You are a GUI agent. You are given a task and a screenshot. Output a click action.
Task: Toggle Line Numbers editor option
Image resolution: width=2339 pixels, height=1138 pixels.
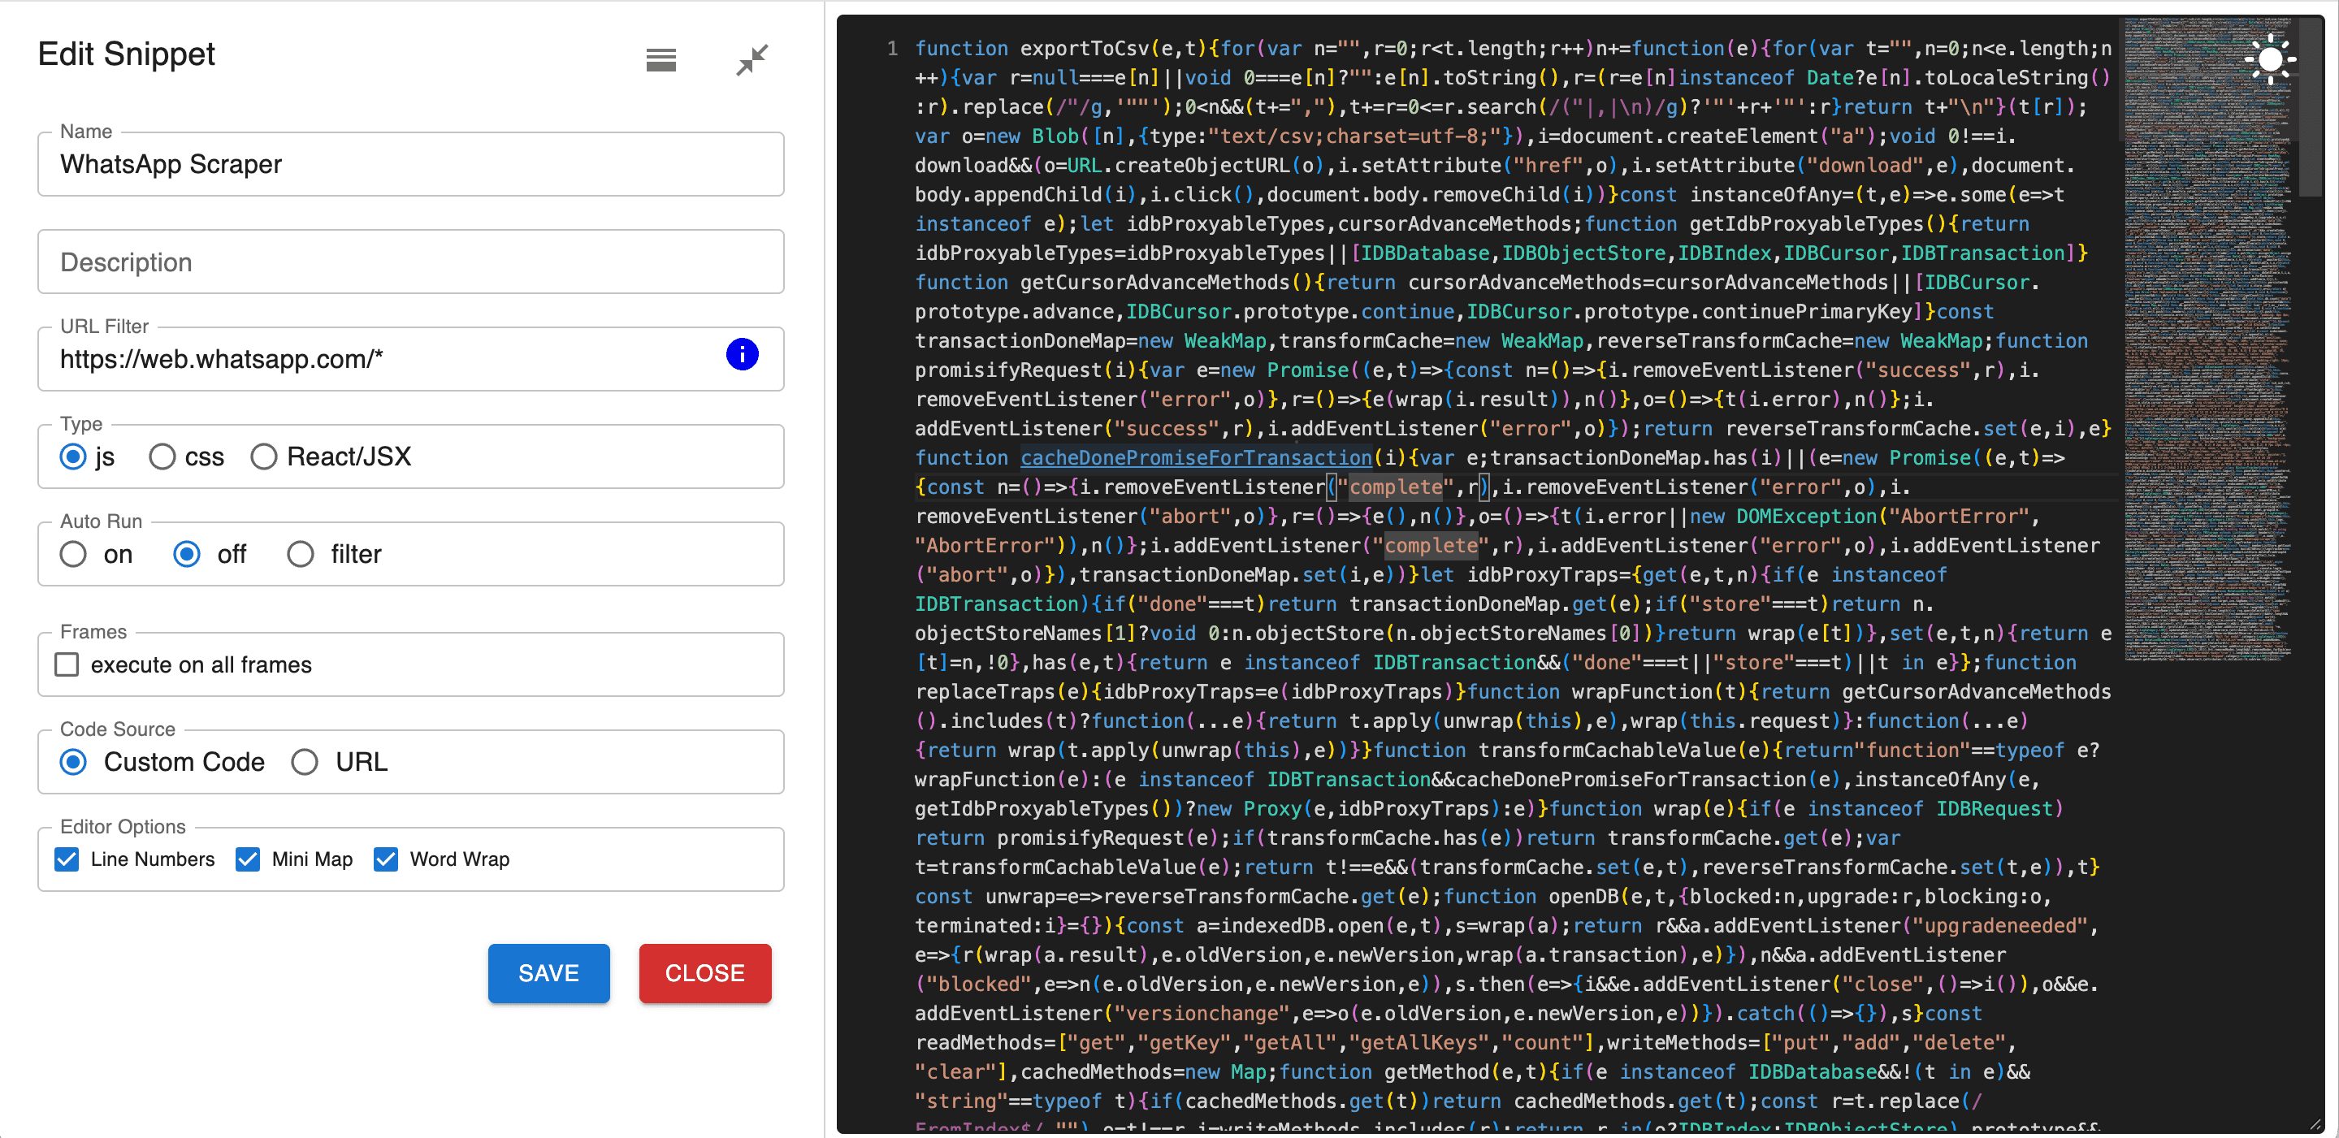click(x=67, y=859)
